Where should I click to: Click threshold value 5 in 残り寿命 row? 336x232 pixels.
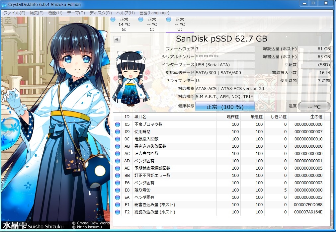[285, 190]
